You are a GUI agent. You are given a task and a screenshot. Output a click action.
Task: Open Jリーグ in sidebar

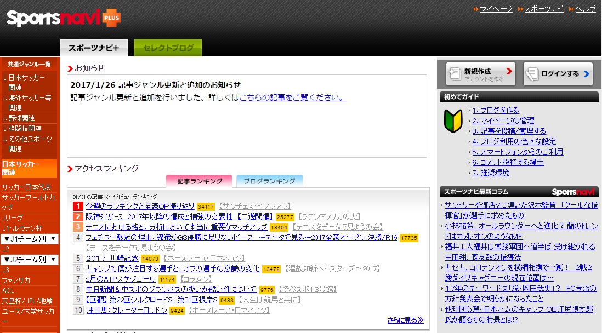12,218
